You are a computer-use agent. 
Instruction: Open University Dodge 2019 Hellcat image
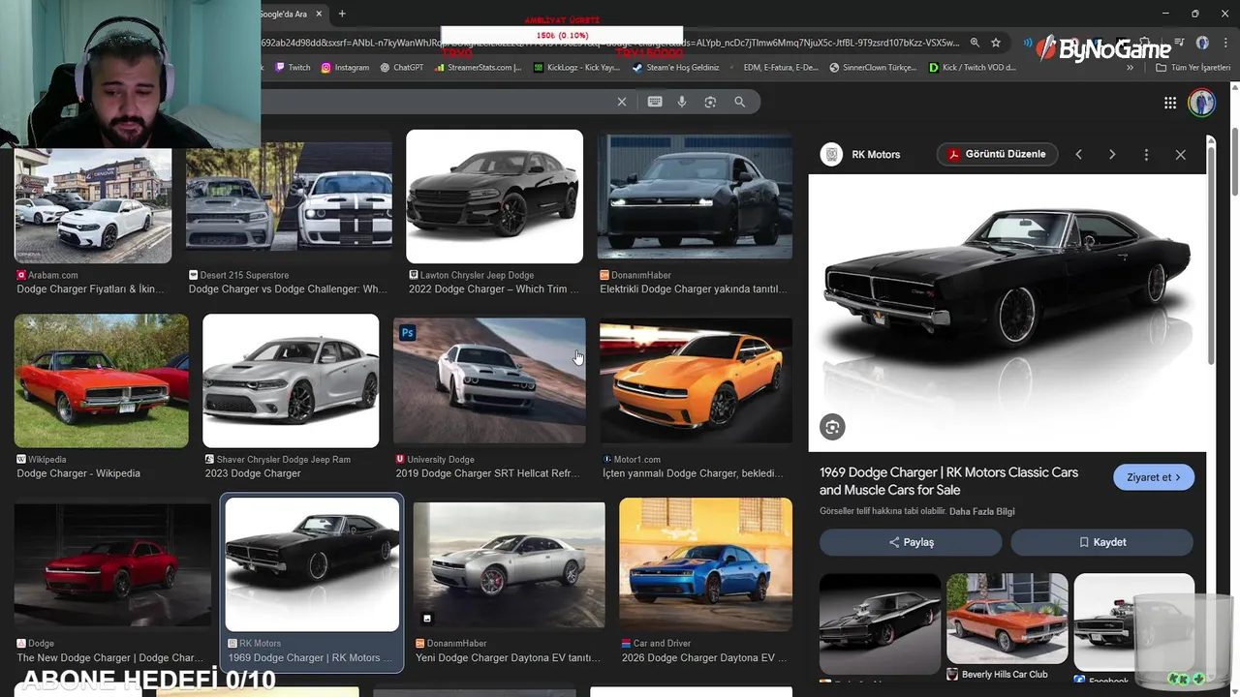point(489,380)
